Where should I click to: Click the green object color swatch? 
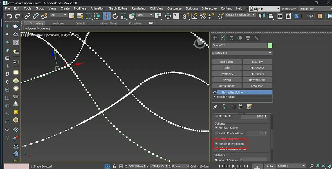click(270, 46)
